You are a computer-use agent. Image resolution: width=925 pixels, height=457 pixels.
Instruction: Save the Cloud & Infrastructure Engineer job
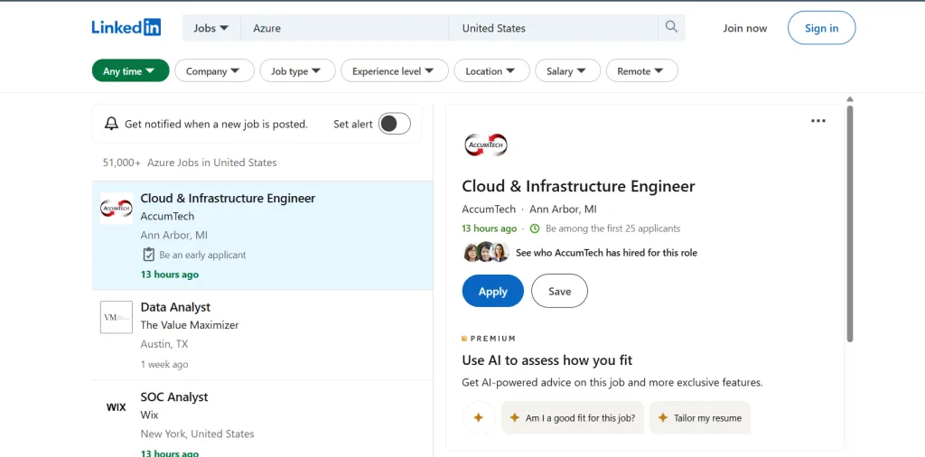[x=559, y=291]
